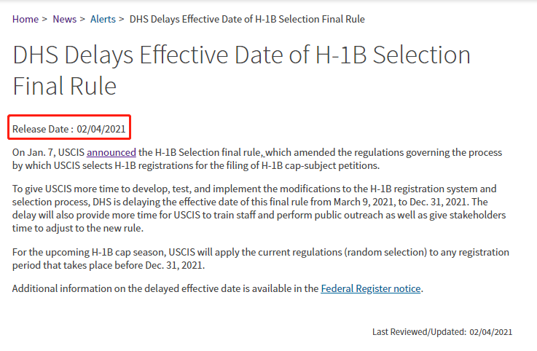
Task: Click "Final Rule" on the heading's second line
Action: pos(65,86)
